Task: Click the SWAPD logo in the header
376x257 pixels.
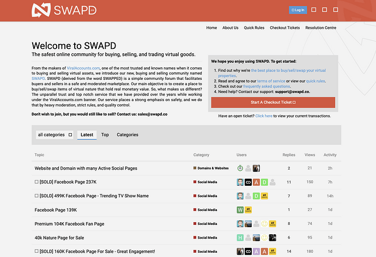Action: point(64,10)
